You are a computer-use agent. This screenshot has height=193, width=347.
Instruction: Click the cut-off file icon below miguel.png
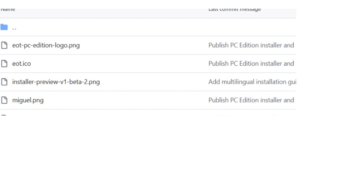pyautogui.click(x=4, y=115)
